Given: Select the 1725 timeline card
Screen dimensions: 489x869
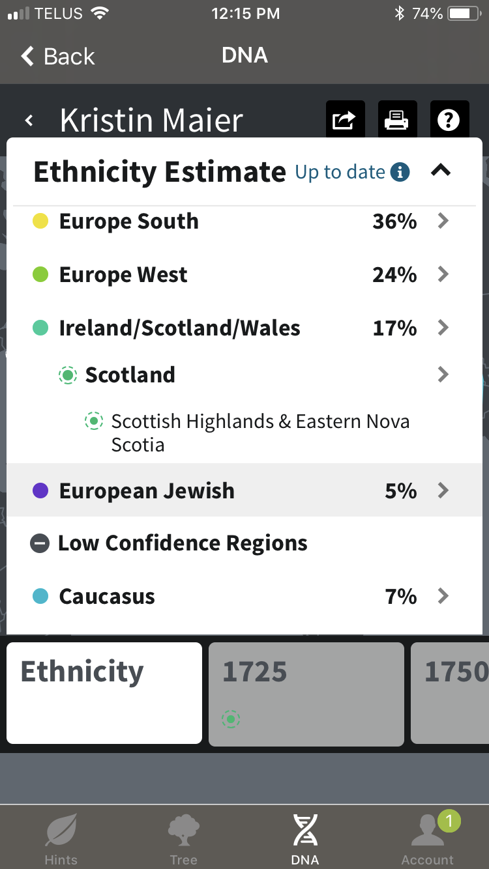Looking at the screenshot, I should (x=306, y=694).
